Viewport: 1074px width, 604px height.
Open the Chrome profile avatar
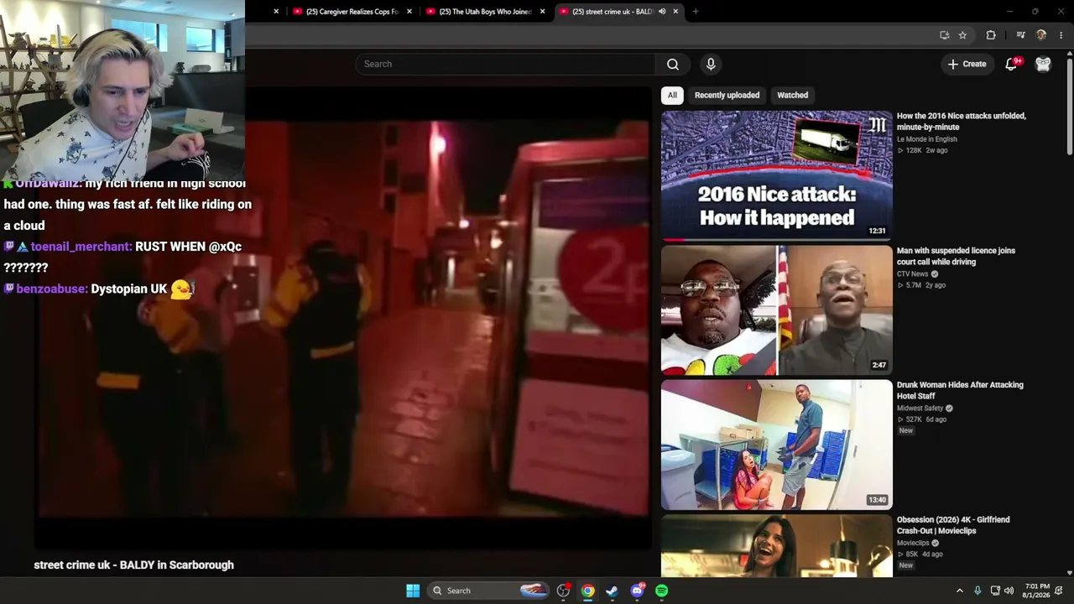[1041, 35]
